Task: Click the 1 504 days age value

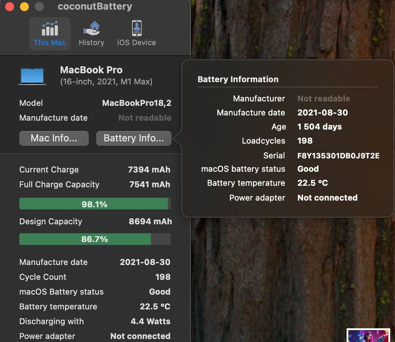Action: [319, 127]
